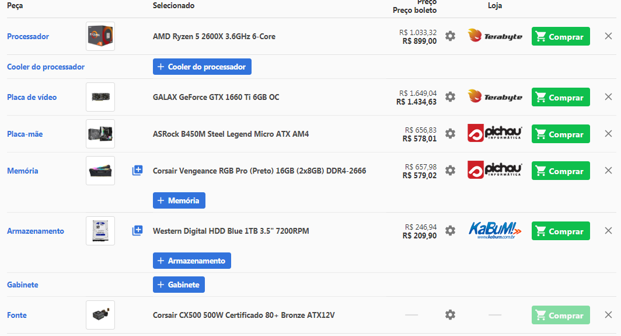Buy the AMD Ryzen 5 2600X processor
The width and height of the screenshot is (621, 336).
coord(560,36)
